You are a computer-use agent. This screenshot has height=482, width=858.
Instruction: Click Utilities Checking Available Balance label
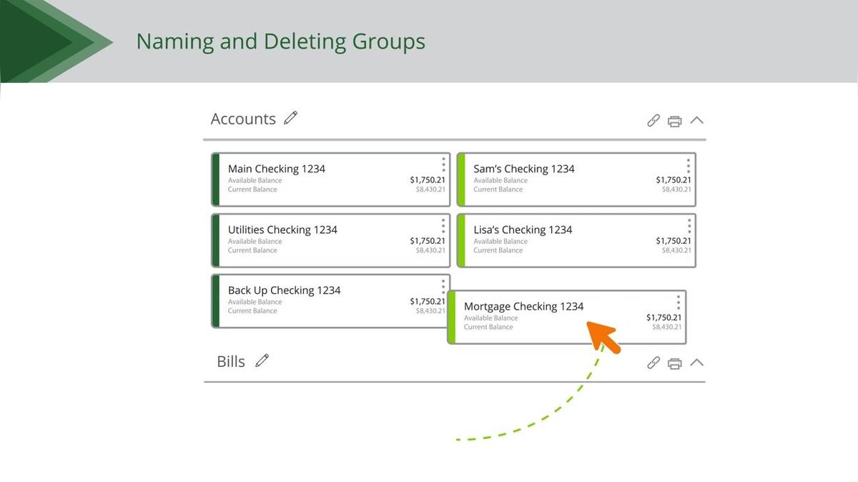tap(255, 241)
